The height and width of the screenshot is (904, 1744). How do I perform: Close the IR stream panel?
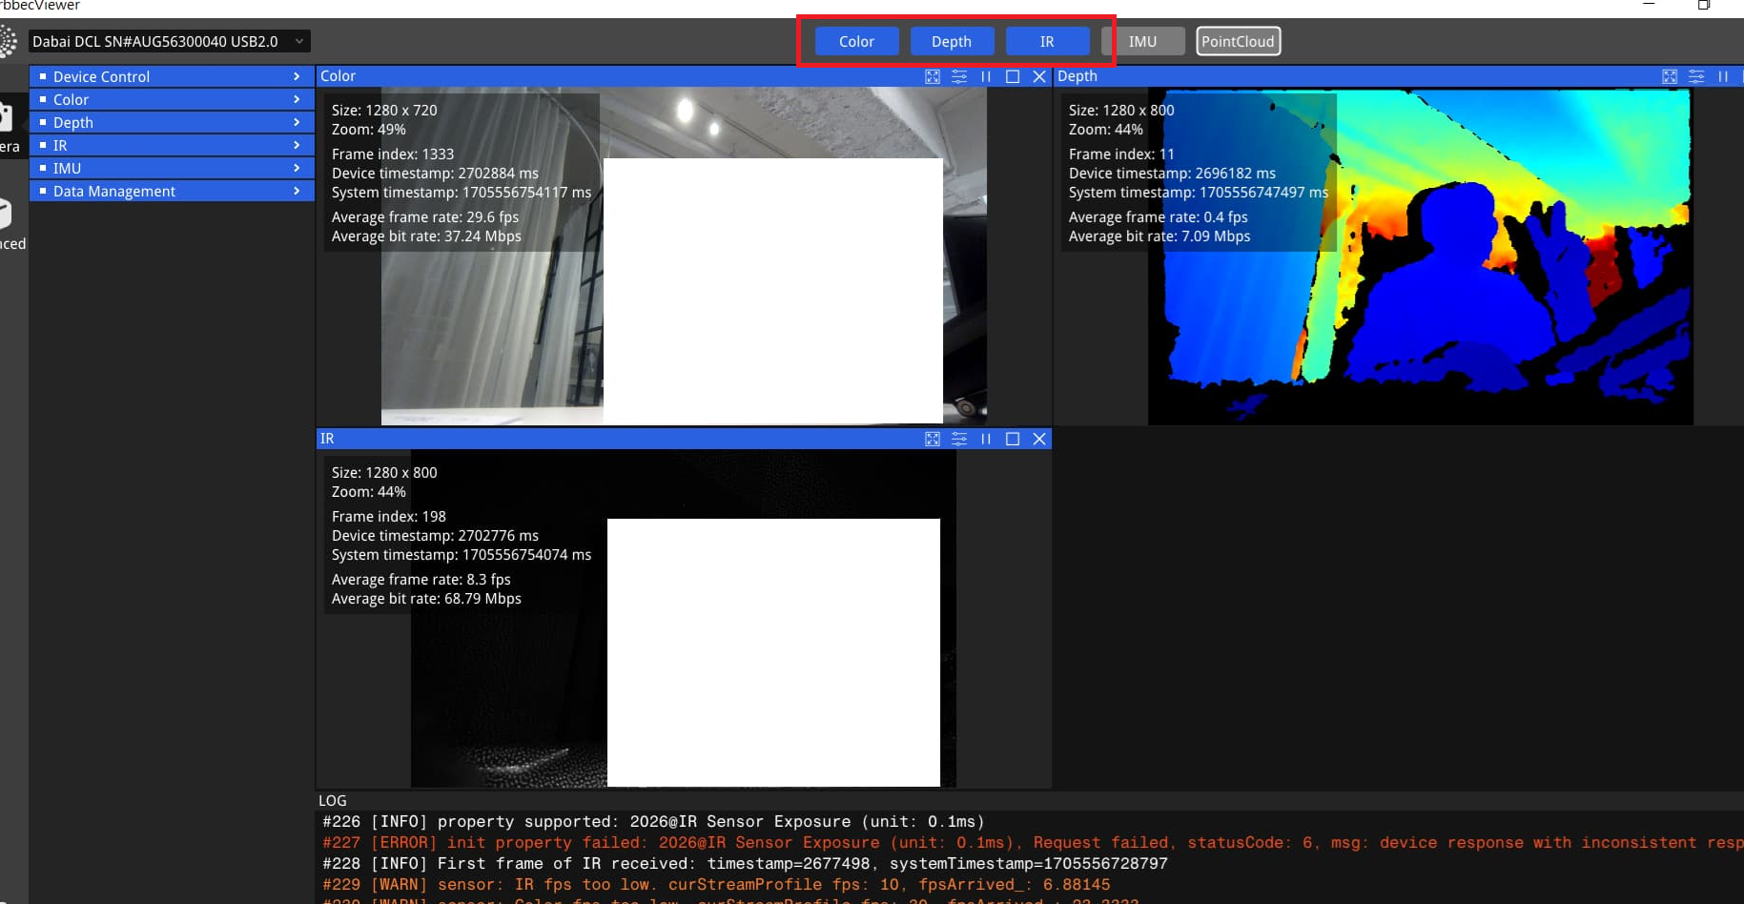pyautogui.click(x=1039, y=439)
